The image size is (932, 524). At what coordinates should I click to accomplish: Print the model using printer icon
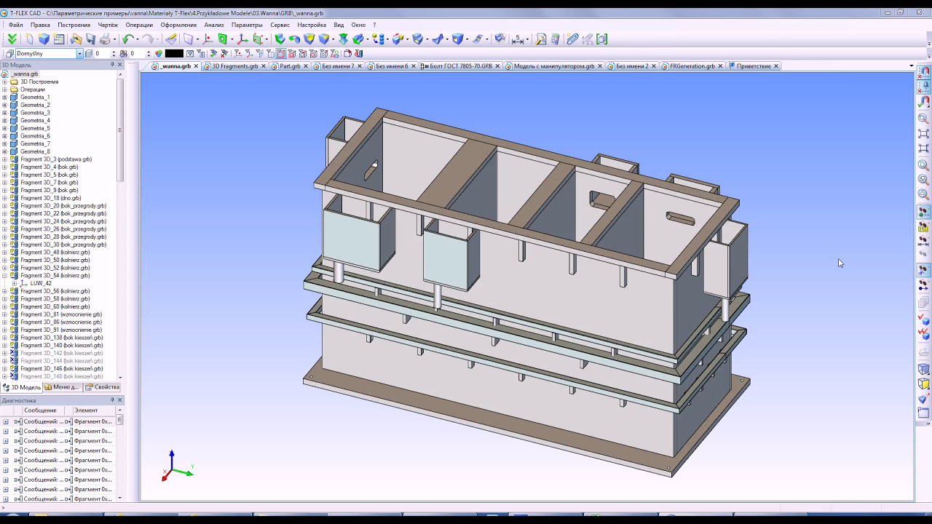[106, 39]
